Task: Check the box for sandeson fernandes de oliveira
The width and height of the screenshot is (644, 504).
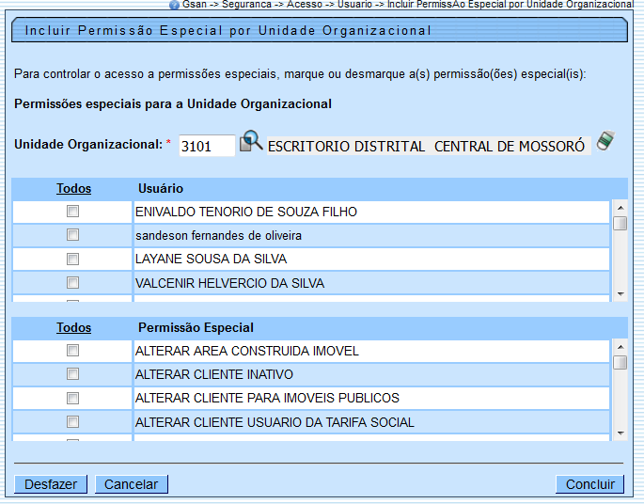Action: click(x=72, y=235)
